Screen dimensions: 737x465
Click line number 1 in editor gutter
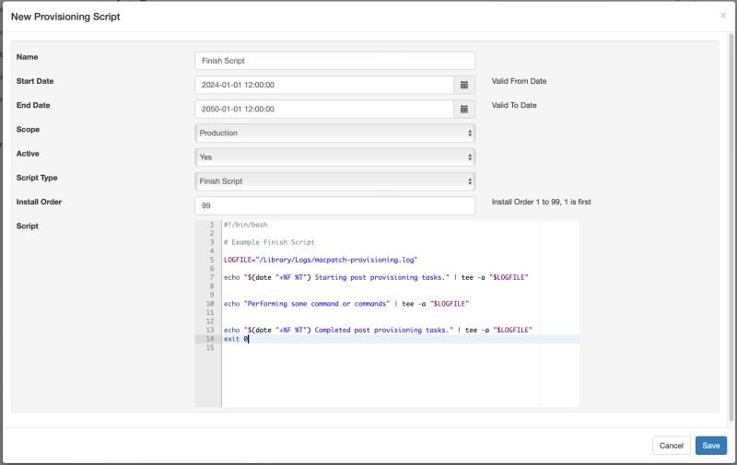(x=212, y=225)
